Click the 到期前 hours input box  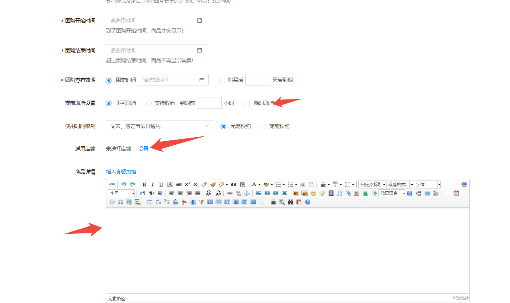[209, 103]
